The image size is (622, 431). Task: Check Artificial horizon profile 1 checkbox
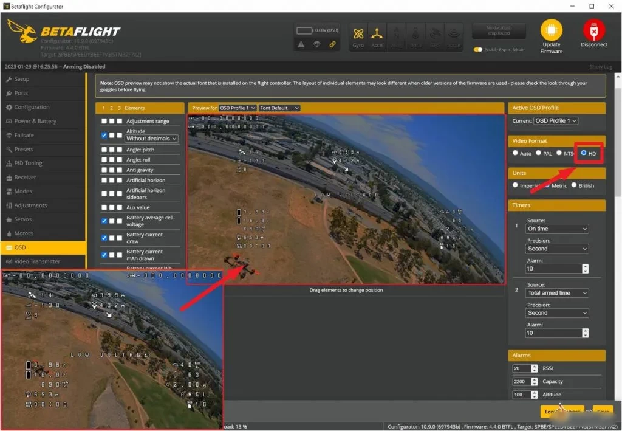click(x=104, y=180)
